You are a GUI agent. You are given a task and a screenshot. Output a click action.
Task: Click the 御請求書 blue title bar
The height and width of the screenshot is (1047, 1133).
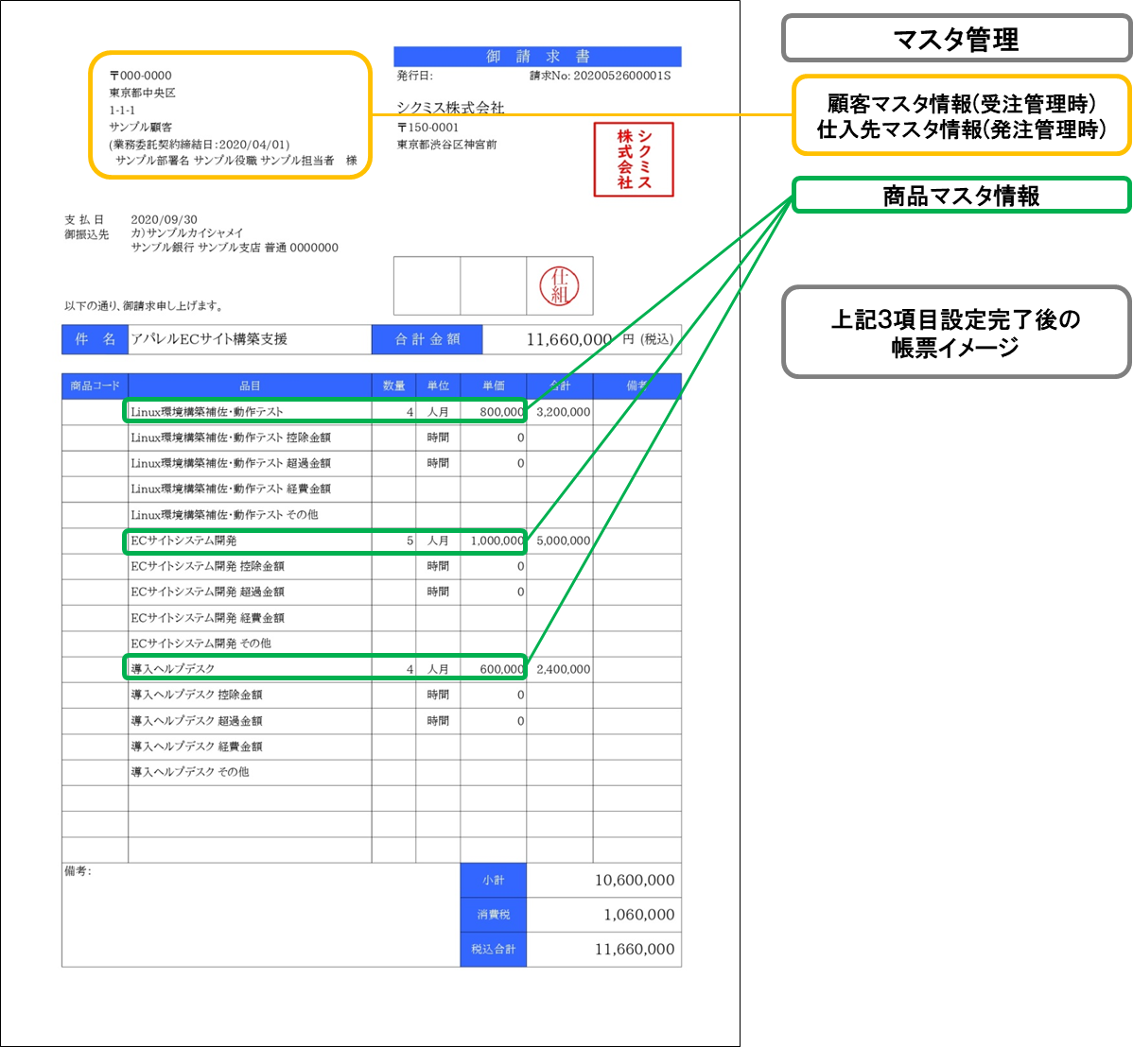pyautogui.click(x=537, y=57)
